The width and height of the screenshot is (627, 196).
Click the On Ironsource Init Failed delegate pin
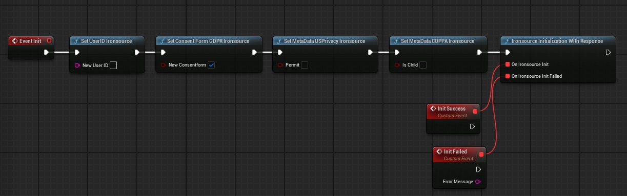point(508,76)
